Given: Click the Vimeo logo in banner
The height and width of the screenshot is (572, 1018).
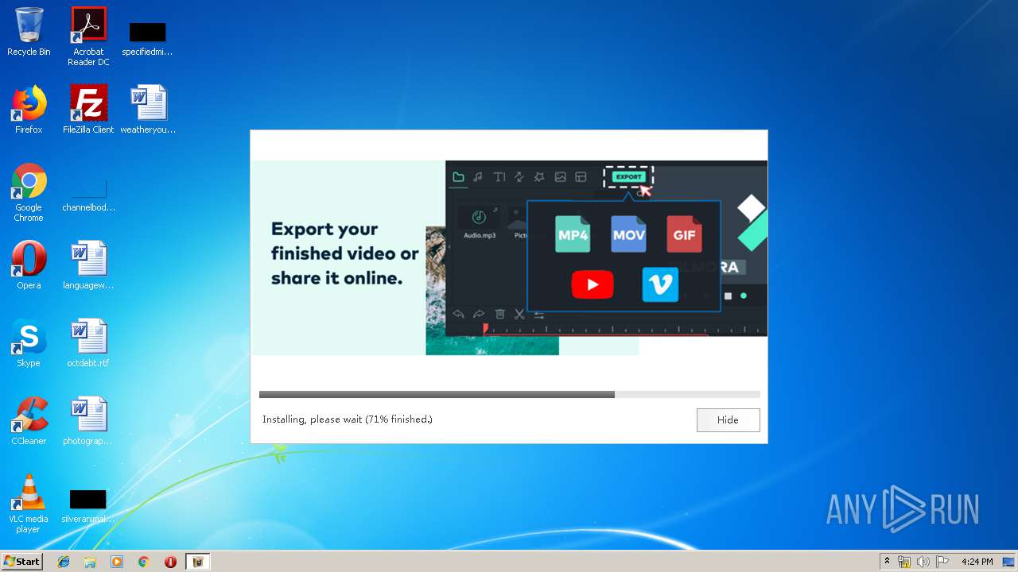Looking at the screenshot, I should [660, 284].
